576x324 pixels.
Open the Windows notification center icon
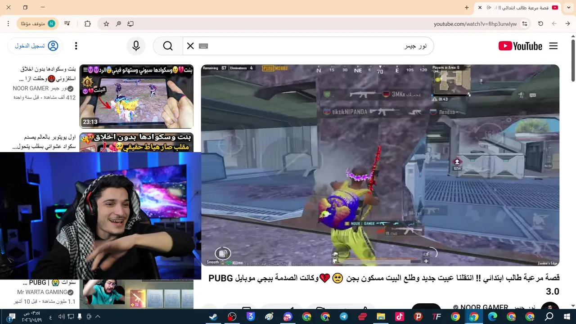coord(12,317)
